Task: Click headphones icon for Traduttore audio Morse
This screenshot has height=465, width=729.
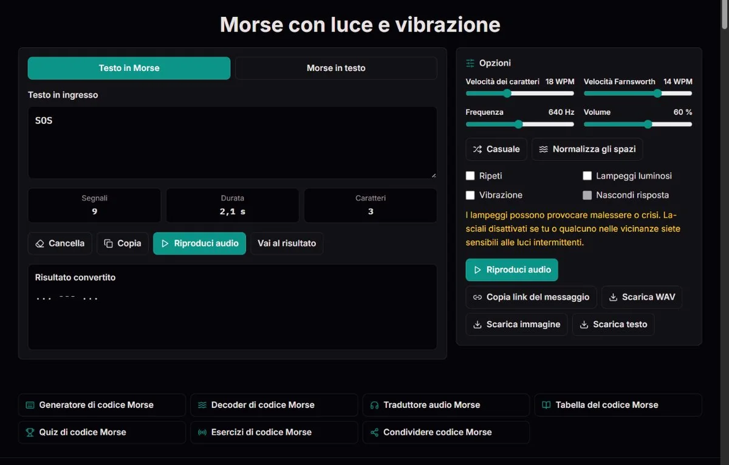Action: click(x=374, y=405)
